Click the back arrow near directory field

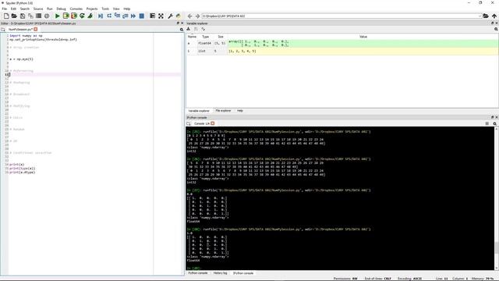pos(189,16)
